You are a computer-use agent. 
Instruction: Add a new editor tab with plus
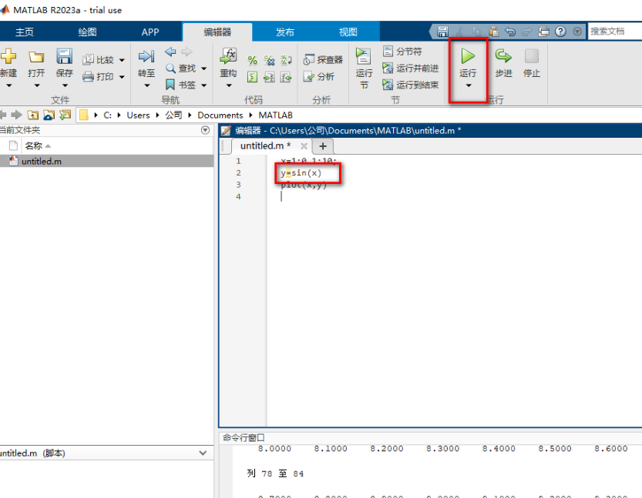(x=323, y=146)
